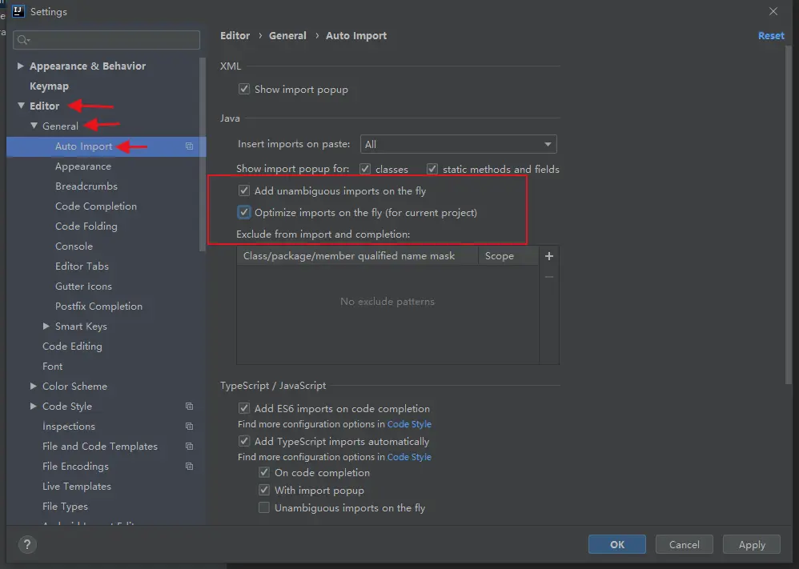This screenshot has width=799, height=569.
Task: Follow Code Style link under TypeScript imports
Action: [409, 457]
